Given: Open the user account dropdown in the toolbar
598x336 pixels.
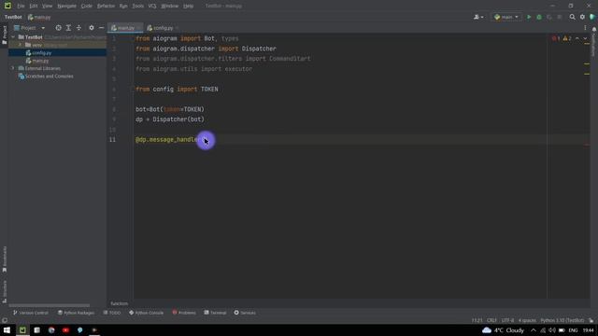Looking at the screenshot, I should 478,17.
